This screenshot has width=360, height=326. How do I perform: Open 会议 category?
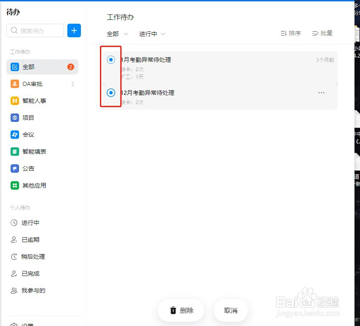click(42, 135)
